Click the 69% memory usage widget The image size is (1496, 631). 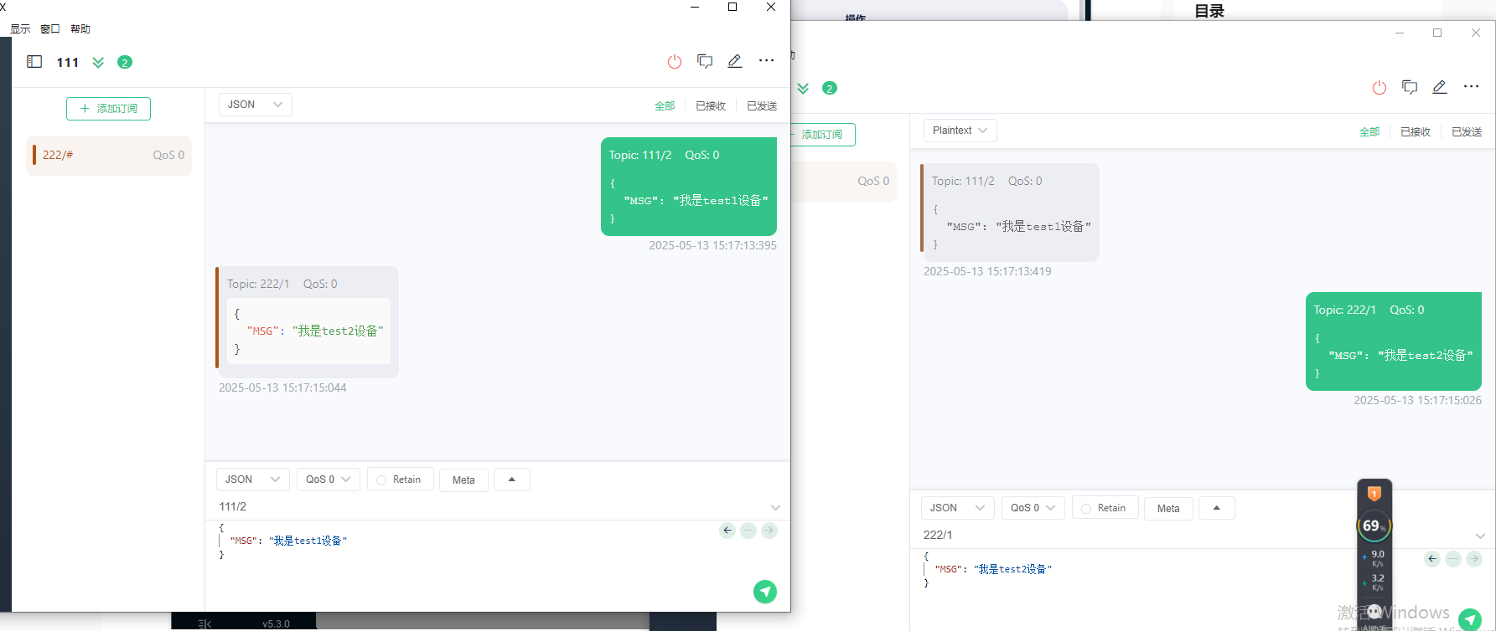[x=1374, y=526]
